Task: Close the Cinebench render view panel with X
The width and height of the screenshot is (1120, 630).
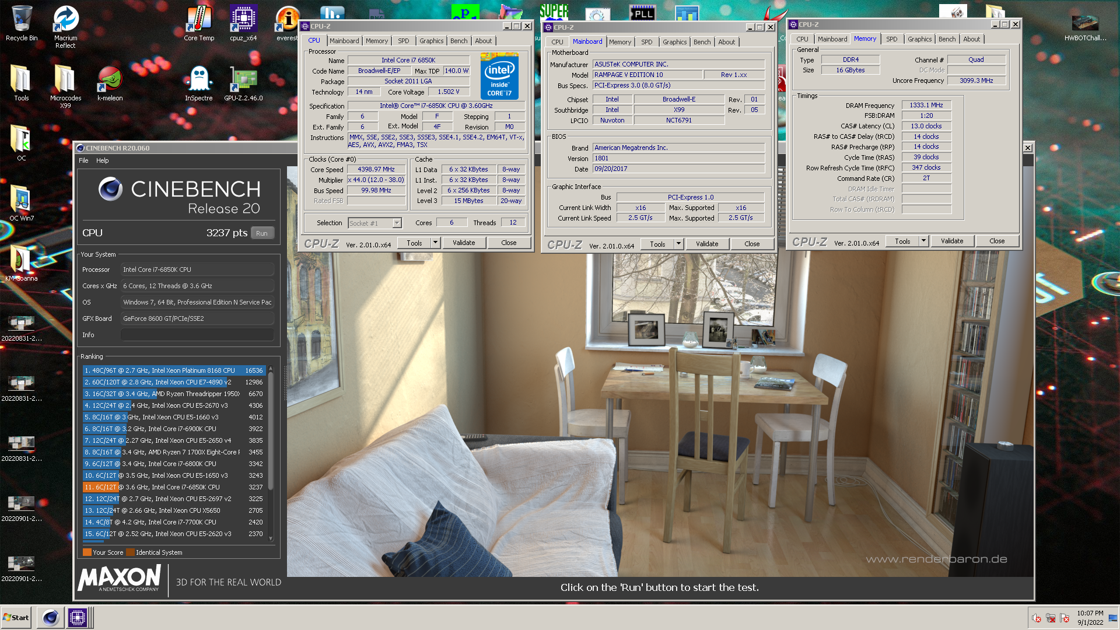Action: (1028, 148)
